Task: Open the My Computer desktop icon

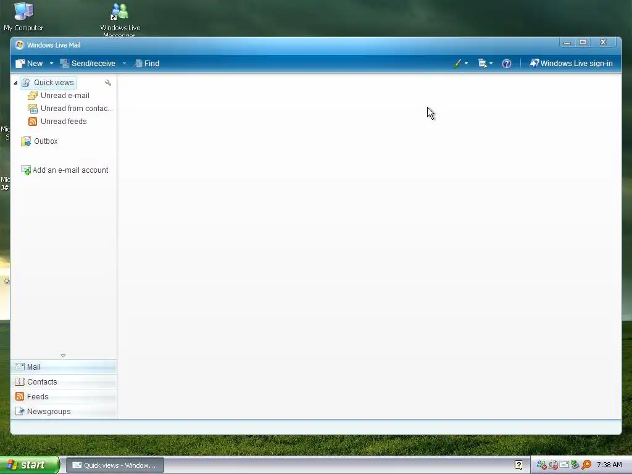Action: click(23, 17)
